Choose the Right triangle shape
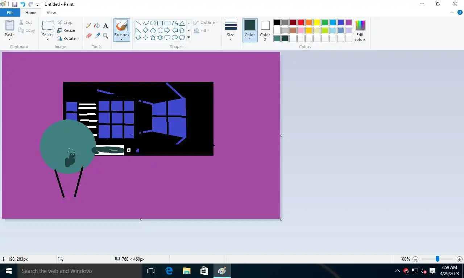The width and height of the screenshot is (464, 278). (x=138, y=30)
